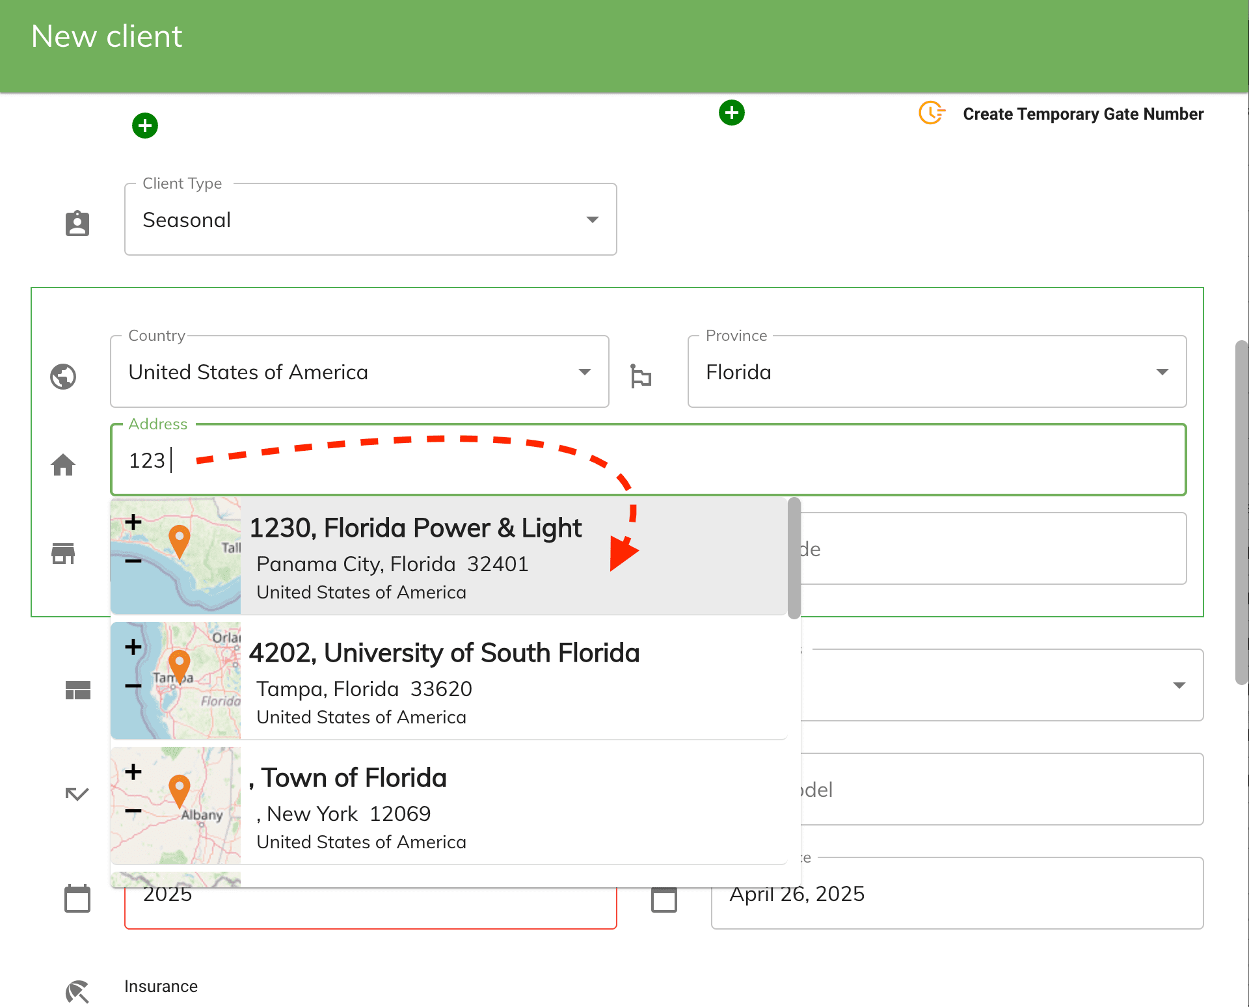This screenshot has height=1007, width=1249.
Task: Click the left calendar icon
Action: [77, 899]
